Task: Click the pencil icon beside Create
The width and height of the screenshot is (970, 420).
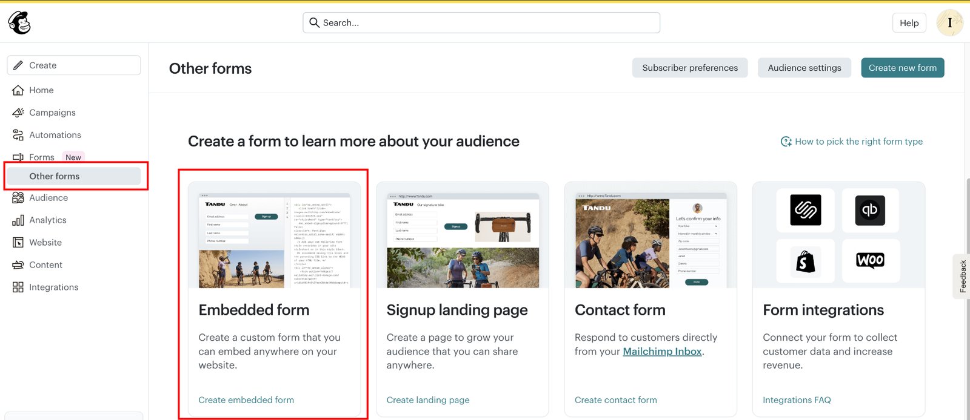Action: tap(18, 65)
